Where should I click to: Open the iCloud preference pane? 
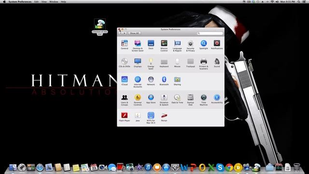[125, 81]
